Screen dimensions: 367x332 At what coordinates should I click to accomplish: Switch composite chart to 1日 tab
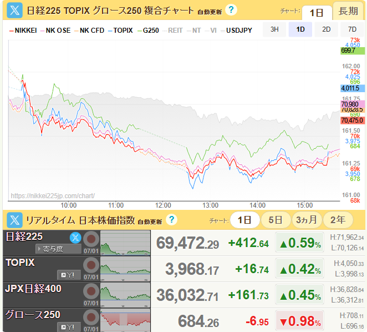tap(317, 13)
